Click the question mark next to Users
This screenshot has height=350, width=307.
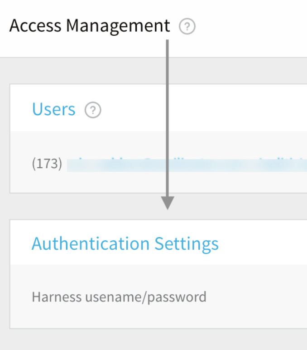tap(93, 110)
